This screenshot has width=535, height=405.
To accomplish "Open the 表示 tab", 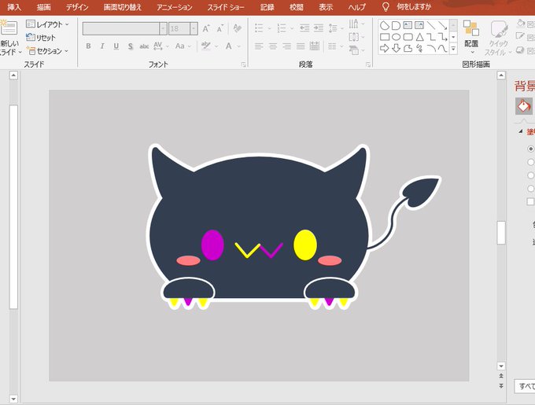I will pos(326,7).
